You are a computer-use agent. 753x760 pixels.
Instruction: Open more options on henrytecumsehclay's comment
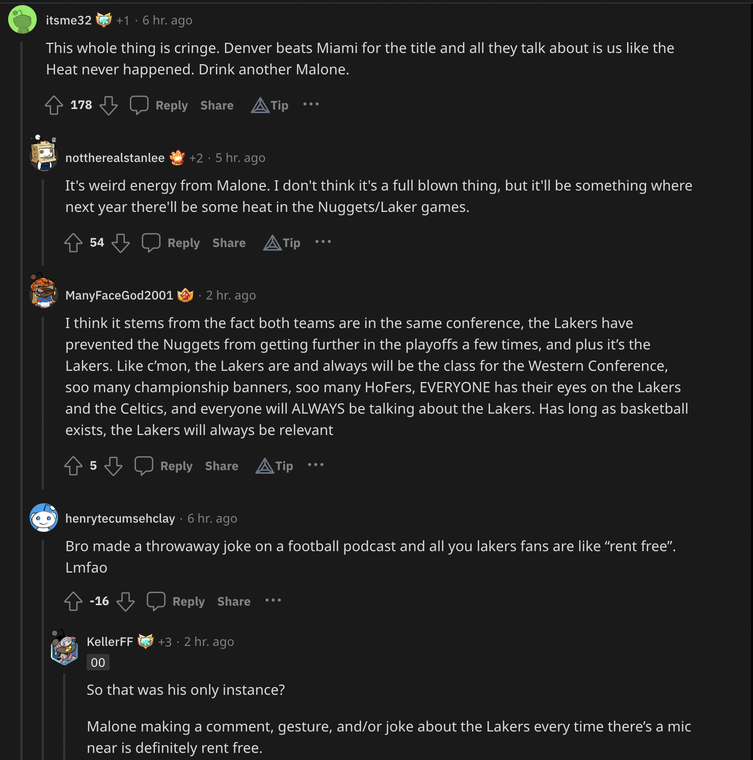click(273, 601)
